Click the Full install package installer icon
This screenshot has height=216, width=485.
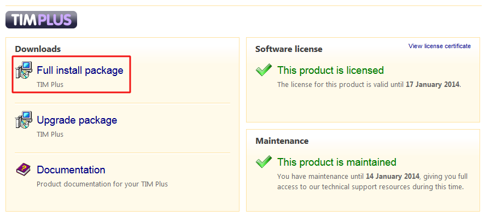[x=24, y=70]
